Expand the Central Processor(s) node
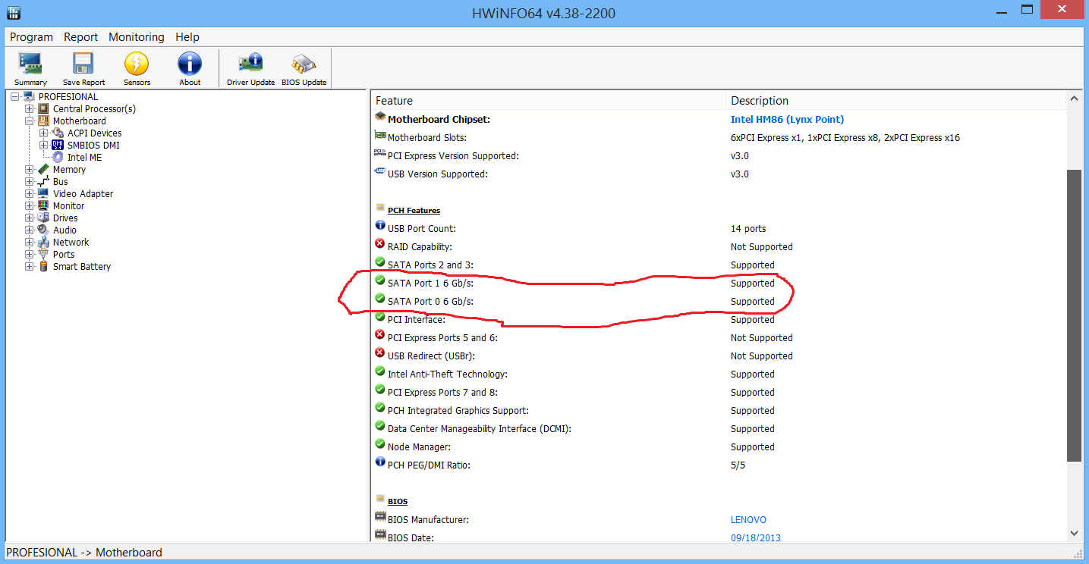Image resolution: width=1089 pixels, height=564 pixels. coord(30,108)
